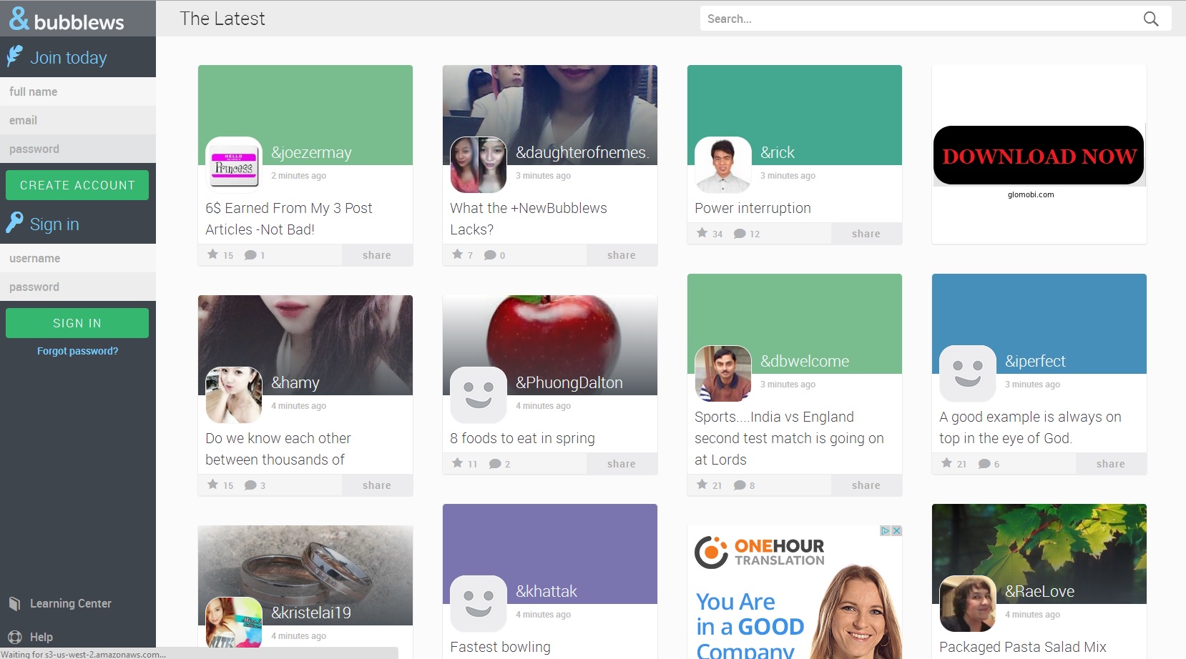Click the DOWNLOAD NOW ad banner
This screenshot has height=659, width=1186.
(1039, 155)
